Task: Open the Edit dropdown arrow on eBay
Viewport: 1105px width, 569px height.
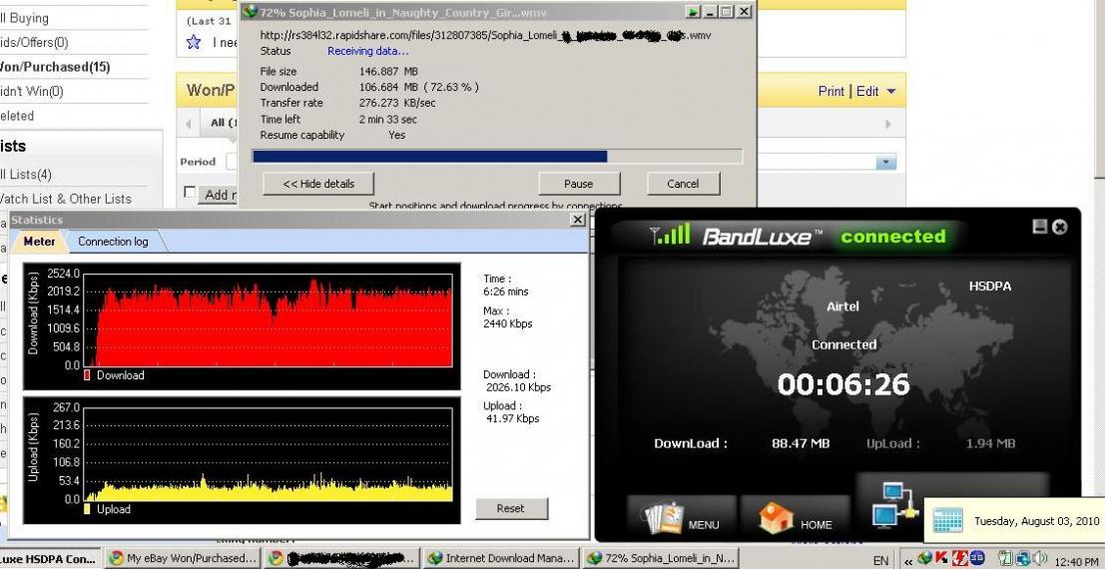Action: [890, 92]
